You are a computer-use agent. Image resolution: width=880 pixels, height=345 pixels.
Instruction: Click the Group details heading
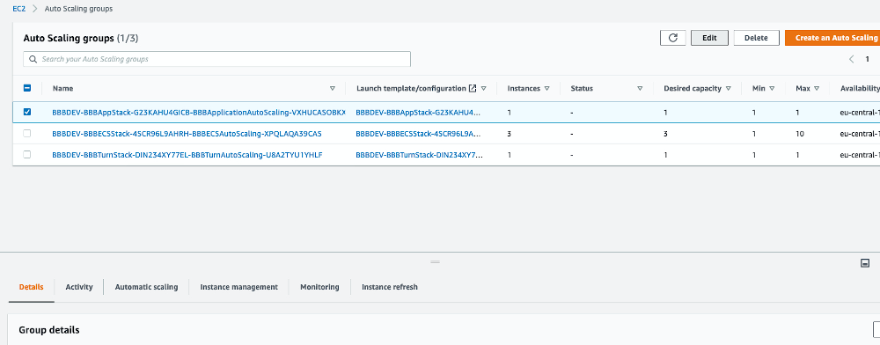click(x=48, y=330)
